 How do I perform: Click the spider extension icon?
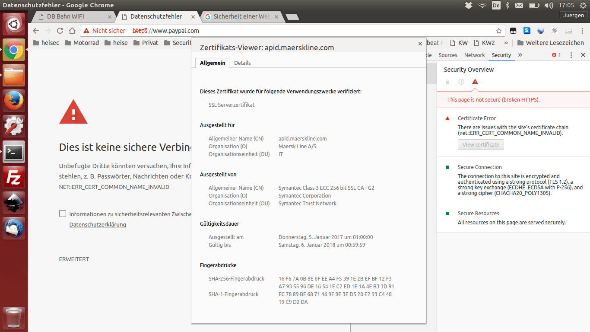(555, 31)
